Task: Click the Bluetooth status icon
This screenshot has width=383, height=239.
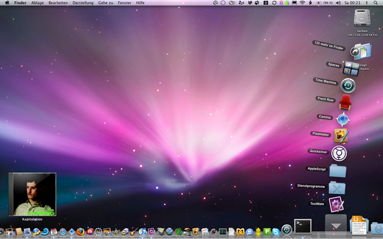Action: (x=366, y=2)
